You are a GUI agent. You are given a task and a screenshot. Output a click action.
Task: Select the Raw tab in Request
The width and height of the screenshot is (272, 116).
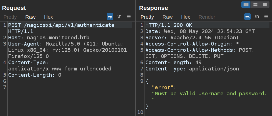[x=30, y=17]
